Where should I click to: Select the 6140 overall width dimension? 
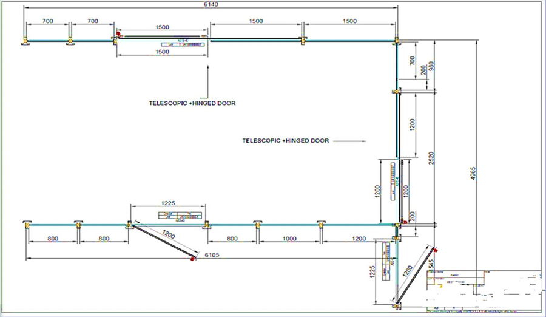click(211, 4)
